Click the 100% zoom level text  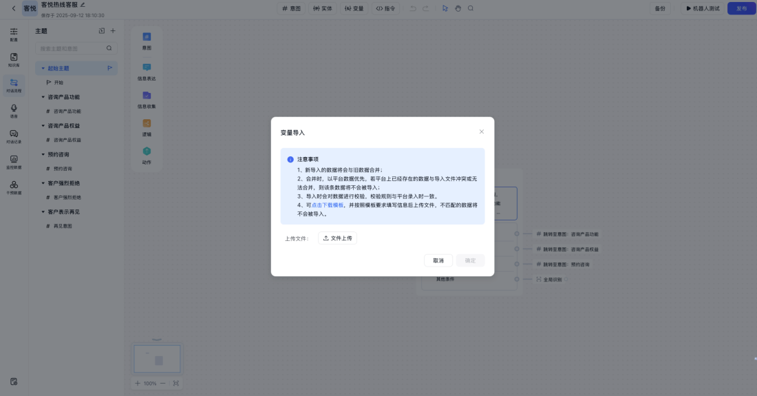(150, 384)
